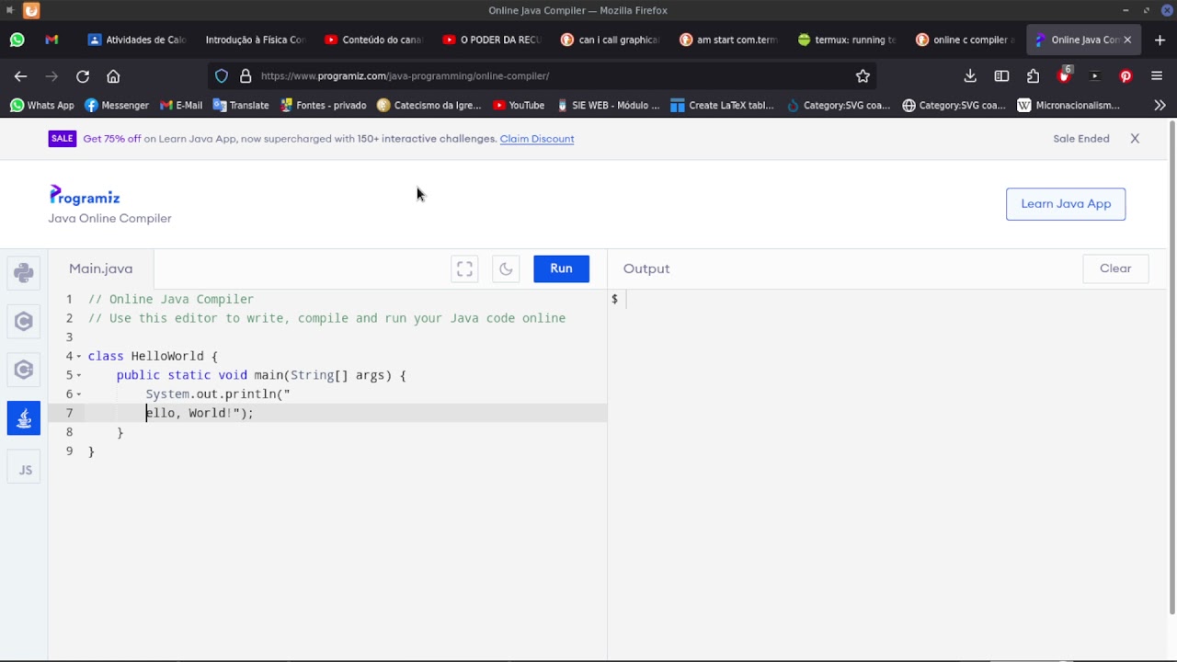Image resolution: width=1177 pixels, height=662 pixels.
Task: Toggle Firefox sidebar button
Action: point(1001,76)
